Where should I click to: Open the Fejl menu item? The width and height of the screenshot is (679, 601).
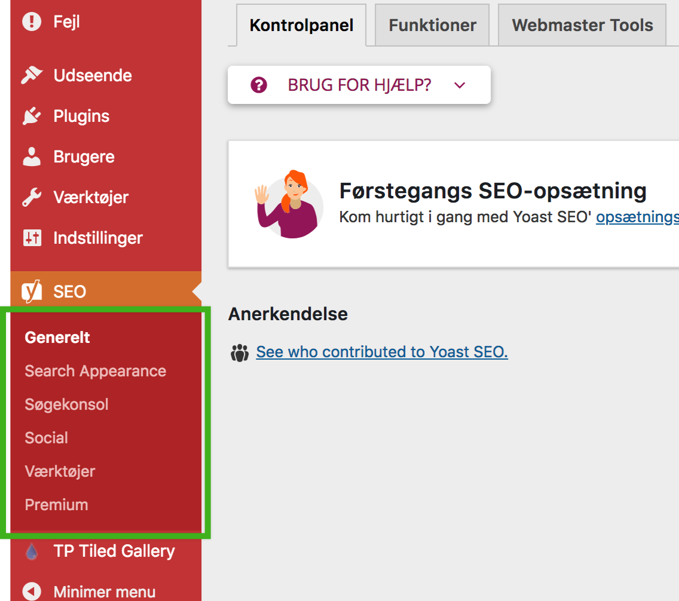pyautogui.click(x=106, y=21)
